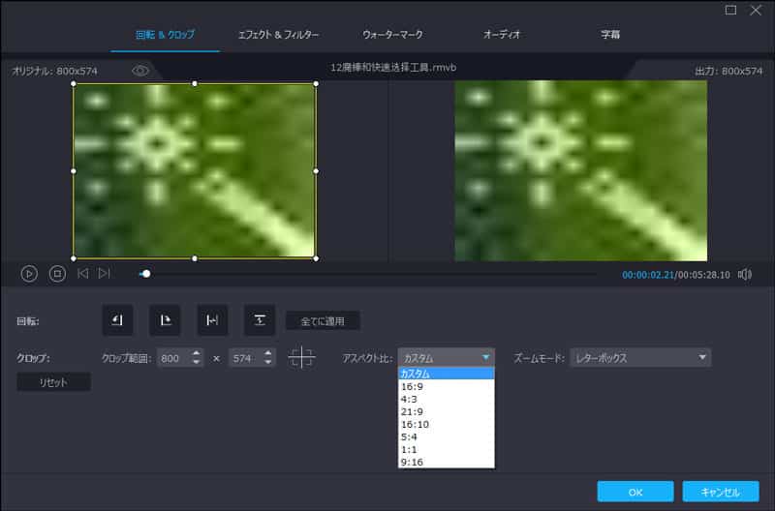Toggle original preview eye icon
Viewport: 775px width, 511px height.
point(140,71)
